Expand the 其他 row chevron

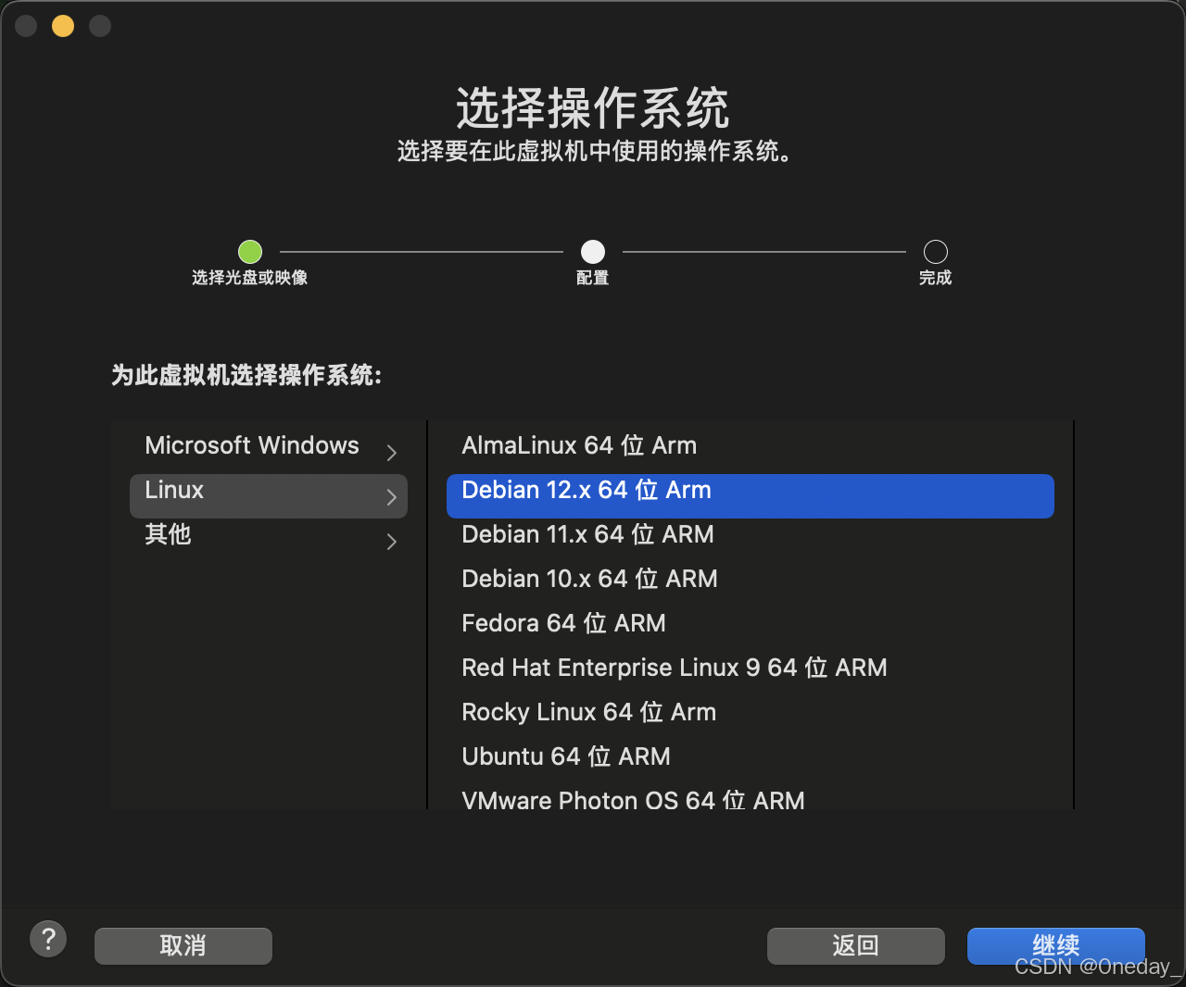(x=392, y=542)
